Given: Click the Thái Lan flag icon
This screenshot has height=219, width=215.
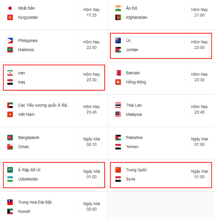Looking at the screenshot, I should (x=118, y=105).
